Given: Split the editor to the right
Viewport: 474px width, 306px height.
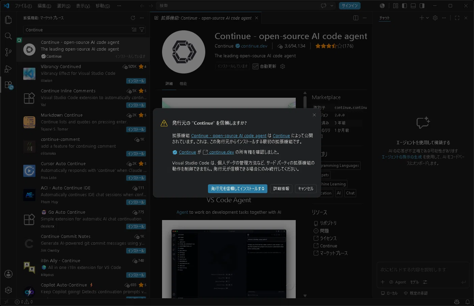Looking at the screenshot, I should pyautogui.click(x=356, y=18).
